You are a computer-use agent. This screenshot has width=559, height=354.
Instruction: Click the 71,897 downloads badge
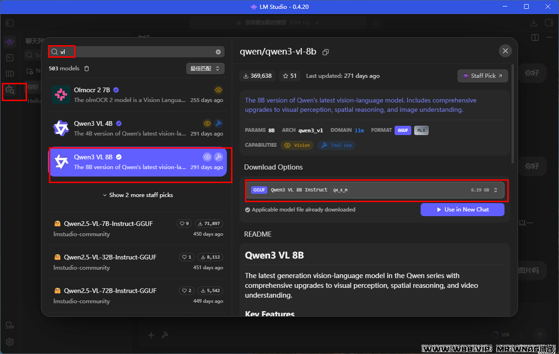click(209, 224)
